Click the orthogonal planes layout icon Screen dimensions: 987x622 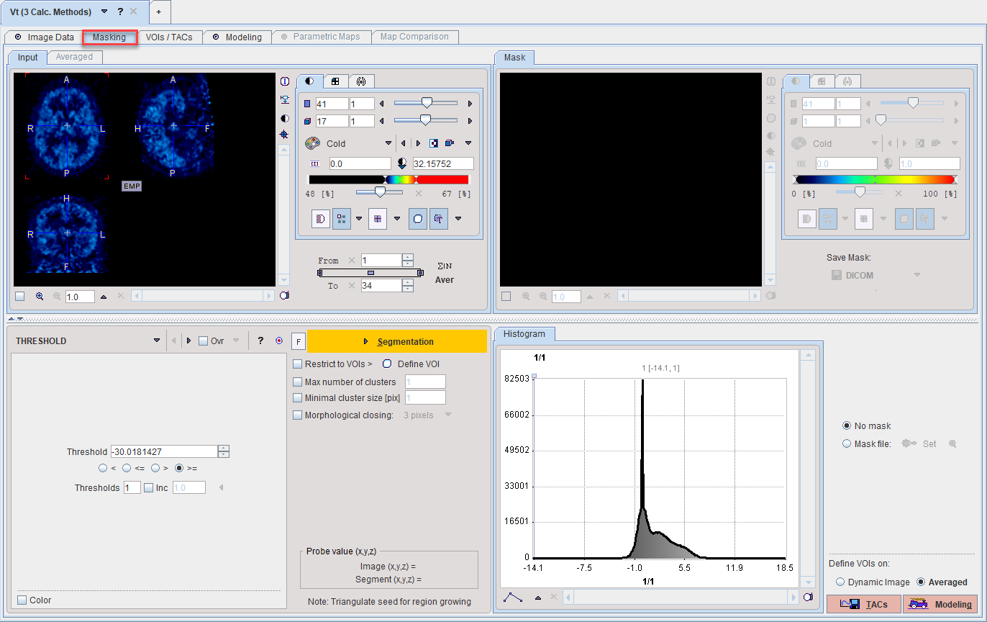coord(342,219)
